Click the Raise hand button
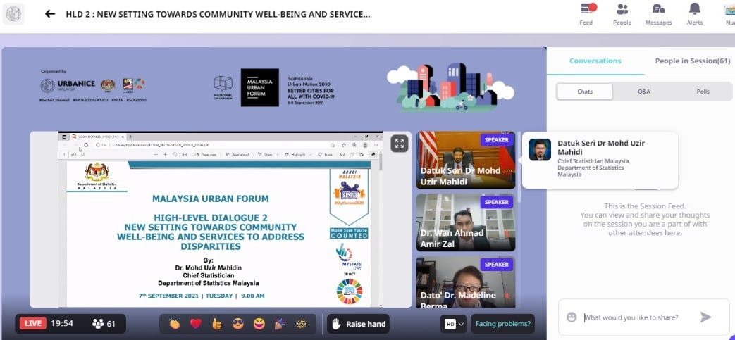Image resolution: width=735 pixels, height=340 pixels. pos(358,324)
